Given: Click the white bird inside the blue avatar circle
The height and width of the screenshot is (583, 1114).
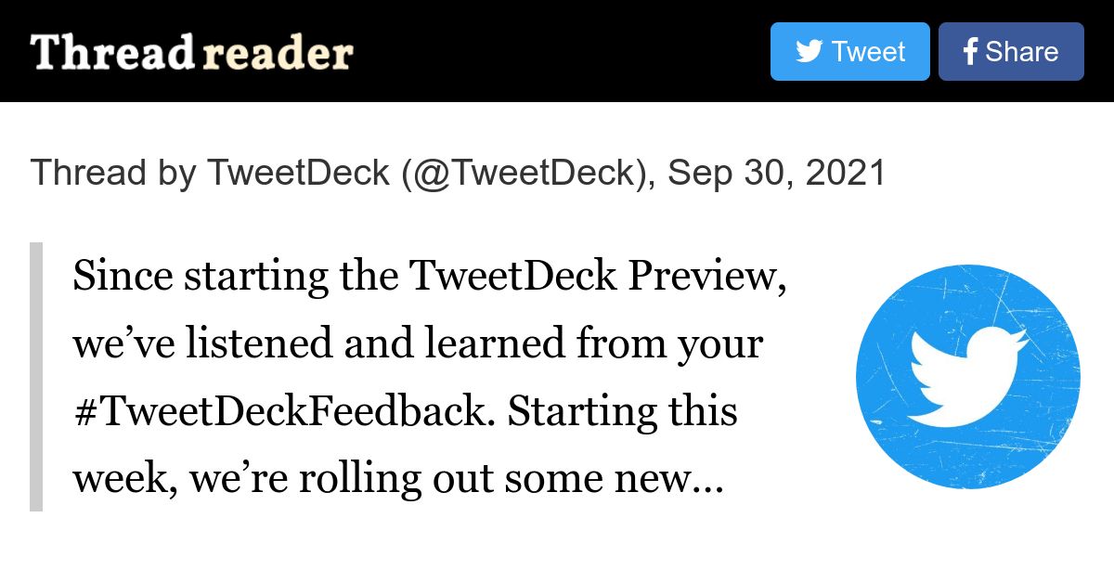Looking at the screenshot, I should click(970, 376).
